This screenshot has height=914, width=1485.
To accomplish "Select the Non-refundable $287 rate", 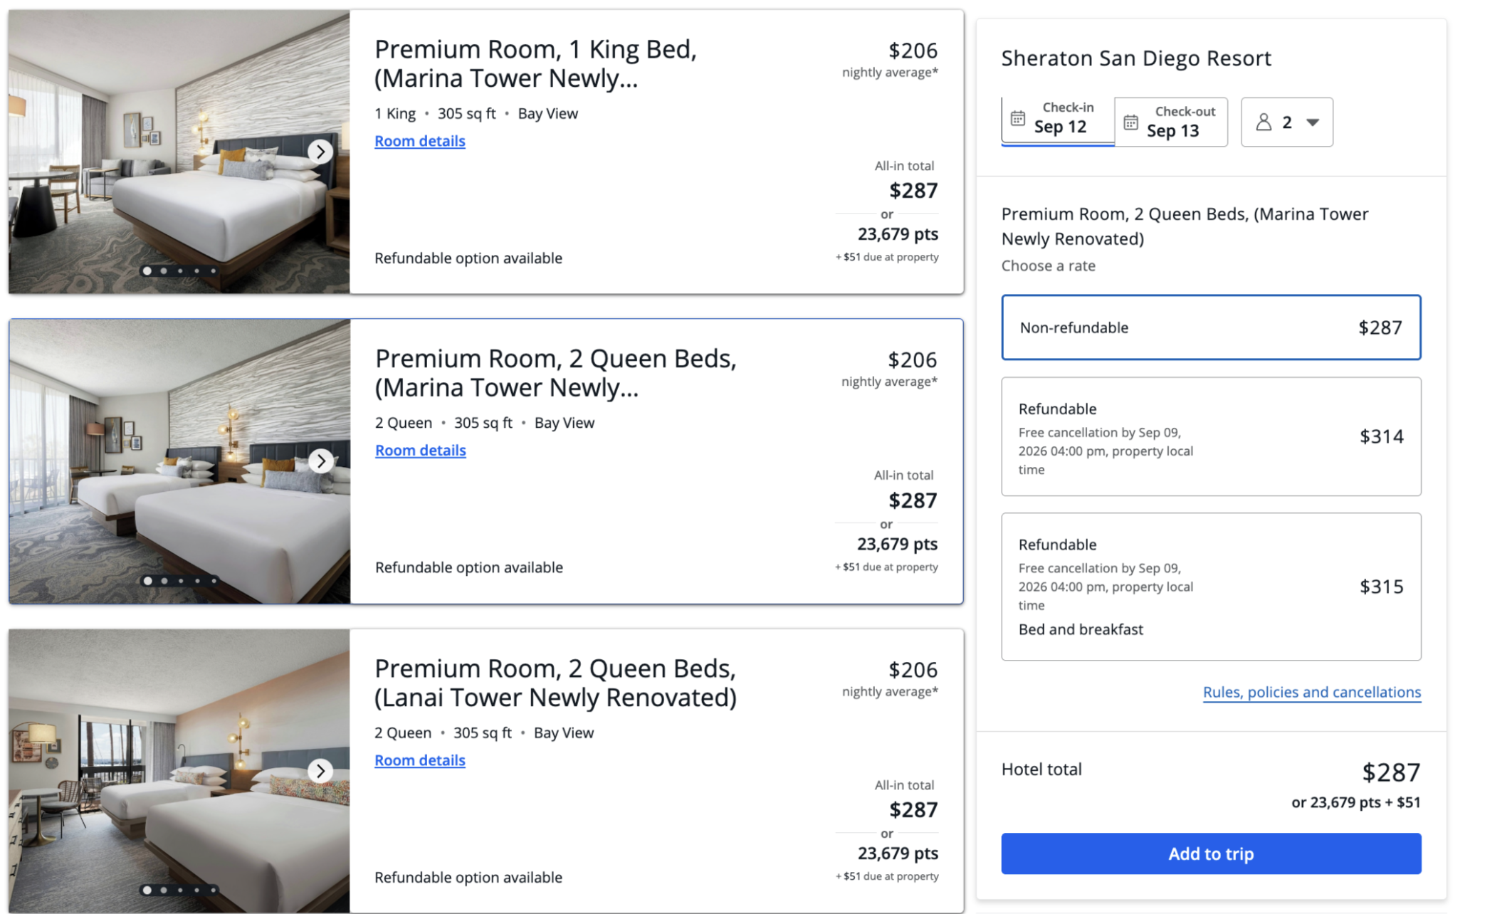I will tap(1211, 327).
